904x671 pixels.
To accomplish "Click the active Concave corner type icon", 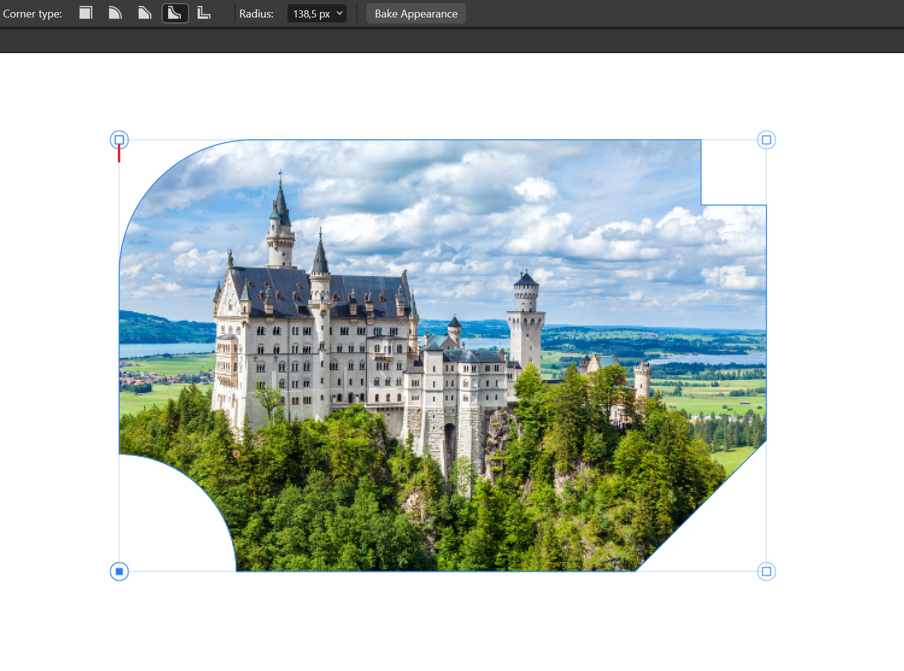I will (x=175, y=13).
